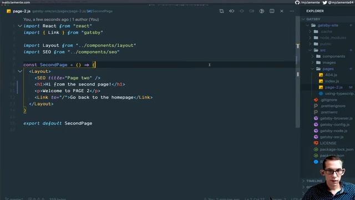Open the .gitignore file
The width and height of the screenshot is (355, 200).
329,100
